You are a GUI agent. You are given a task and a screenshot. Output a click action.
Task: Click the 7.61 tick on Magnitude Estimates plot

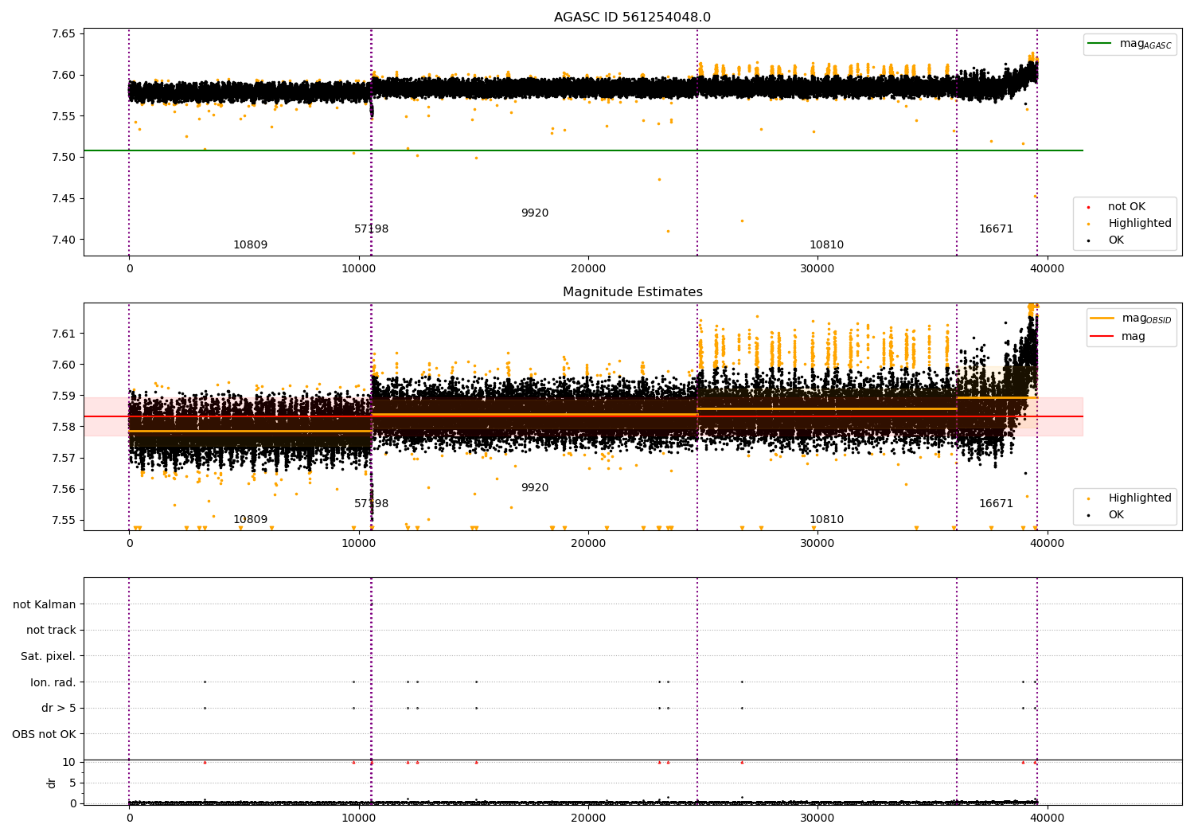point(64,334)
